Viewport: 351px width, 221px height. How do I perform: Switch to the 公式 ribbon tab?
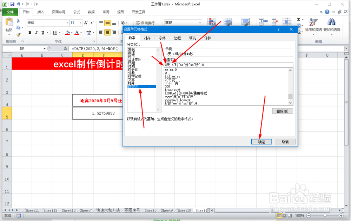click(77, 12)
